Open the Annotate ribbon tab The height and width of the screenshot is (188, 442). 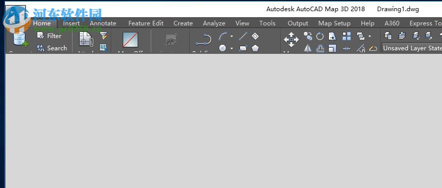click(103, 23)
